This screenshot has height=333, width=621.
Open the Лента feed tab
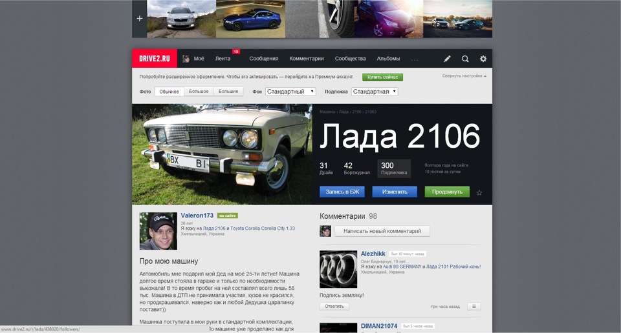[x=223, y=59]
